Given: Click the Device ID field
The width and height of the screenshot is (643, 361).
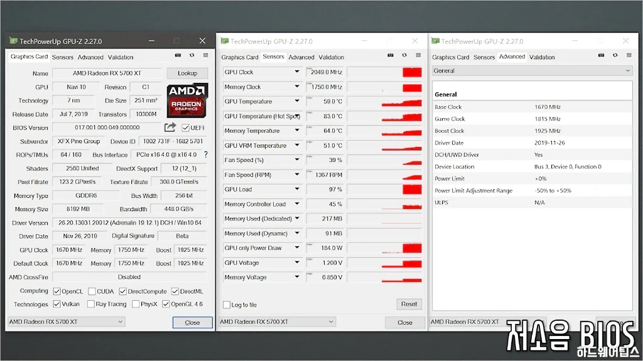Looking at the screenshot, I should click(x=173, y=141).
